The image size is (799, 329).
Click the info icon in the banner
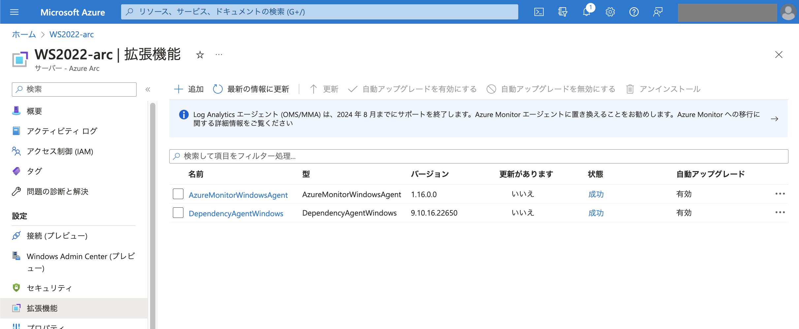pos(184,115)
